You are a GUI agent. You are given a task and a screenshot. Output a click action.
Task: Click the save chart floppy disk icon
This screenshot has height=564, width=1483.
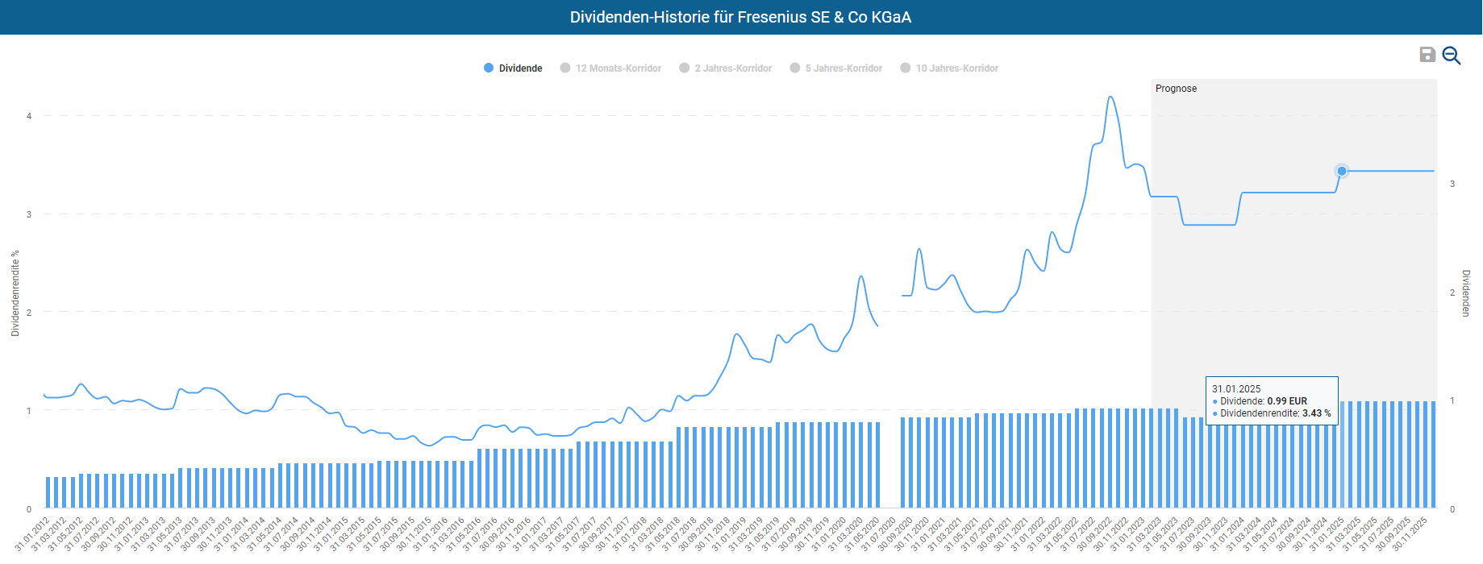[1427, 54]
